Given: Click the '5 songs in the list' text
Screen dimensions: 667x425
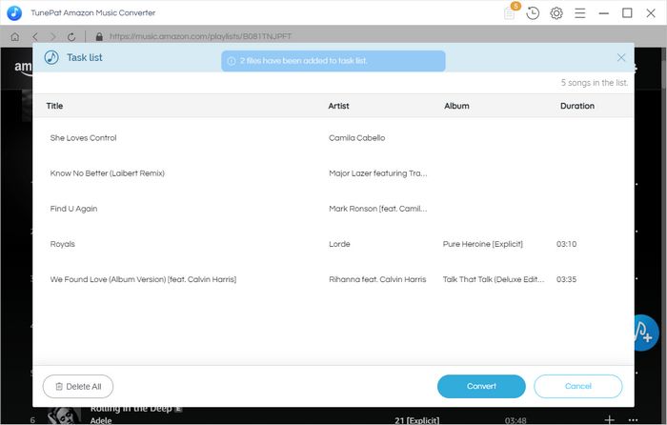Looking at the screenshot, I should (x=595, y=83).
